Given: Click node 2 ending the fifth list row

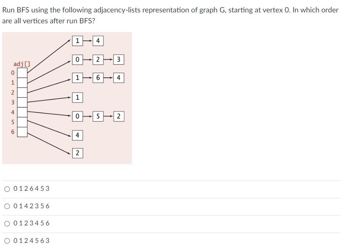Looking at the screenshot, I should click(119, 117).
